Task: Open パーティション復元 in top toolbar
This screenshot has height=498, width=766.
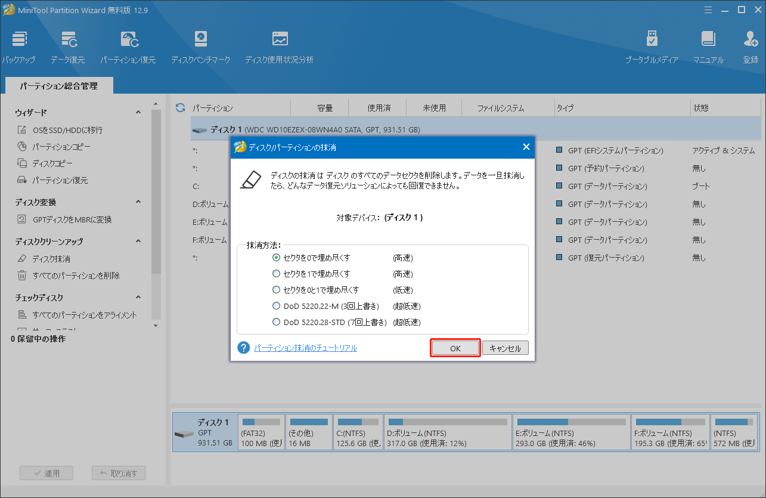Action: coord(128,48)
